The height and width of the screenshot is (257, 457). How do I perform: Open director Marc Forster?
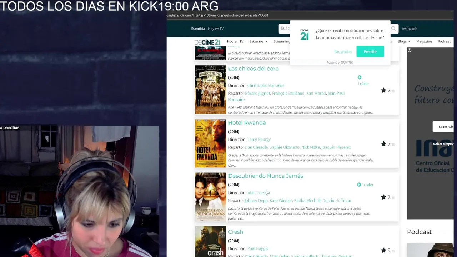pyautogui.click(x=258, y=192)
